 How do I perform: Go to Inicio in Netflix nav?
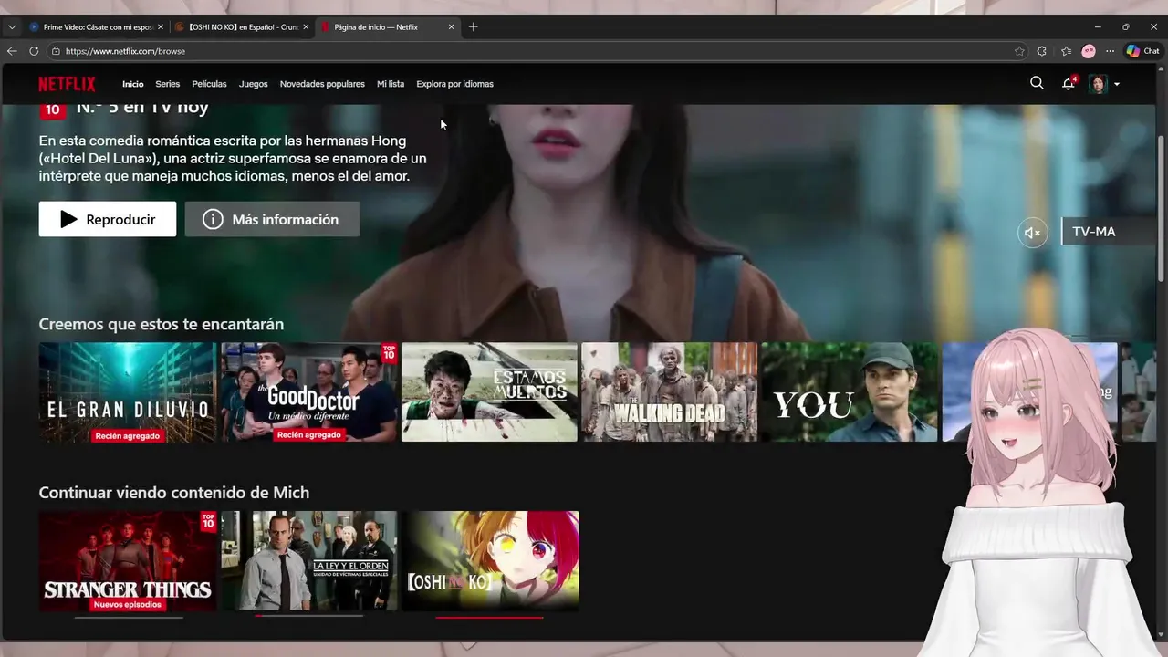coord(133,84)
